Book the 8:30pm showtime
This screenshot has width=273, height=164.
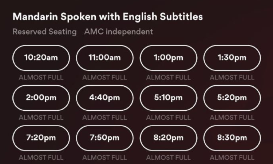pos(232,138)
